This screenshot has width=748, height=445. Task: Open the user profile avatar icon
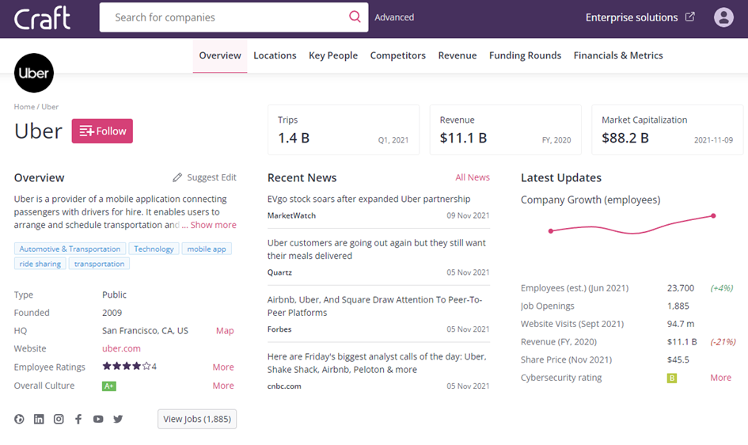723,17
